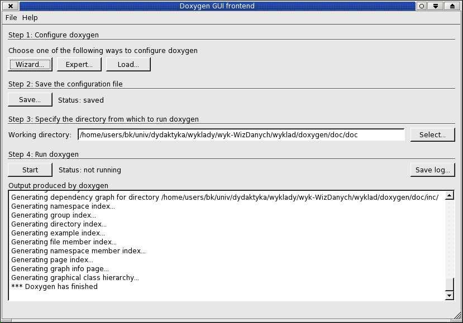Click the Working directory path field

241,135
